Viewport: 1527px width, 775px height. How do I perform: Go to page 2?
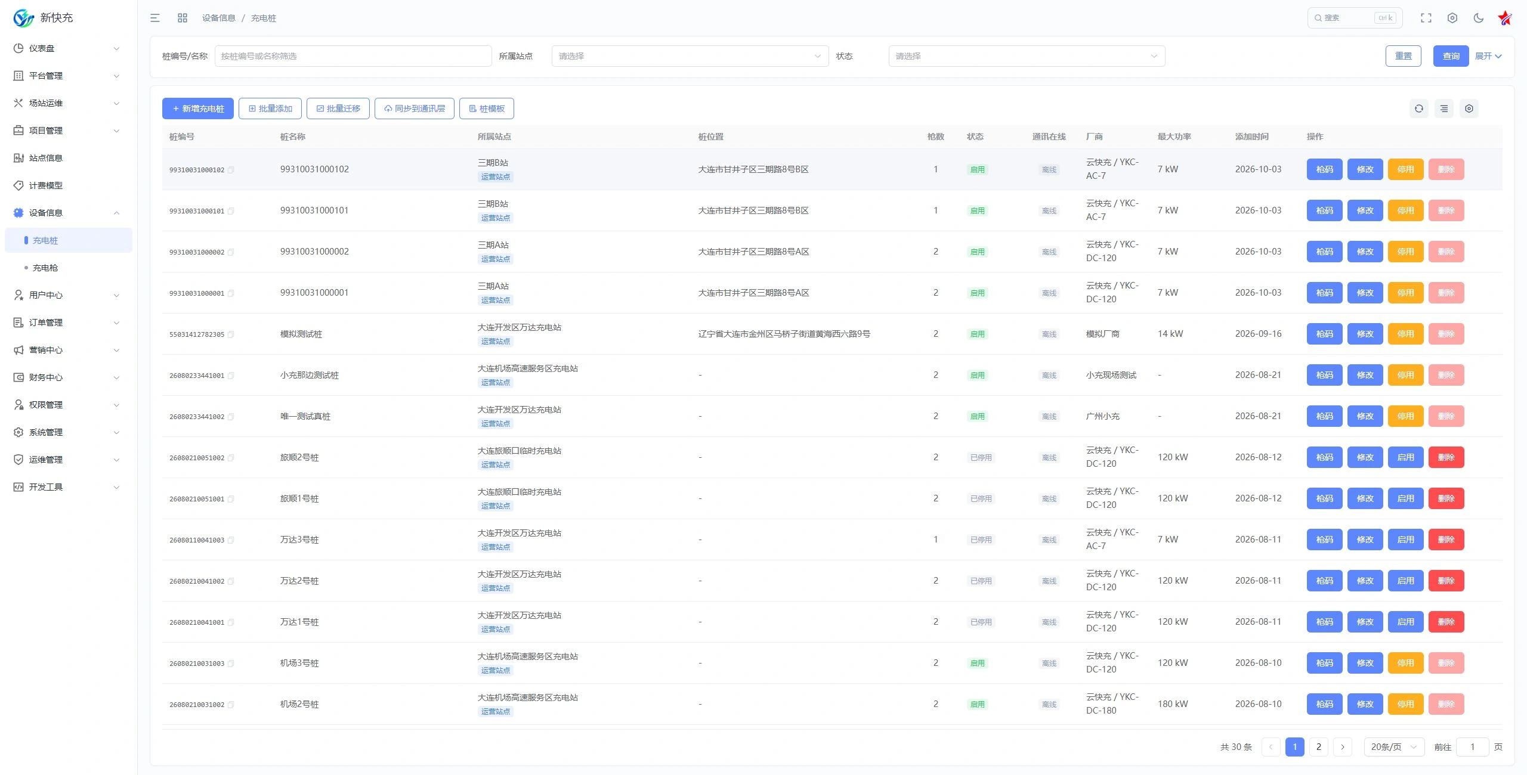(1319, 747)
